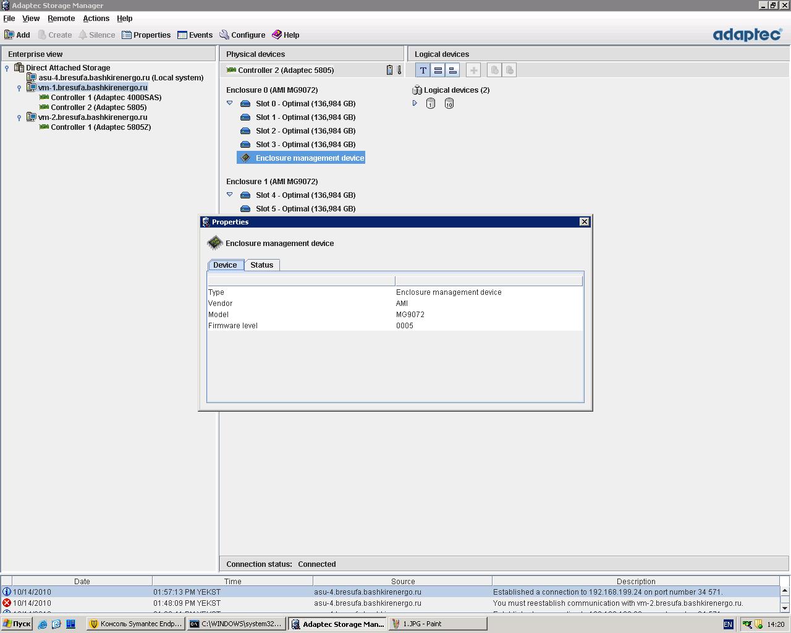Open Configure in the toolbar
This screenshot has height=633, width=791.
[242, 35]
